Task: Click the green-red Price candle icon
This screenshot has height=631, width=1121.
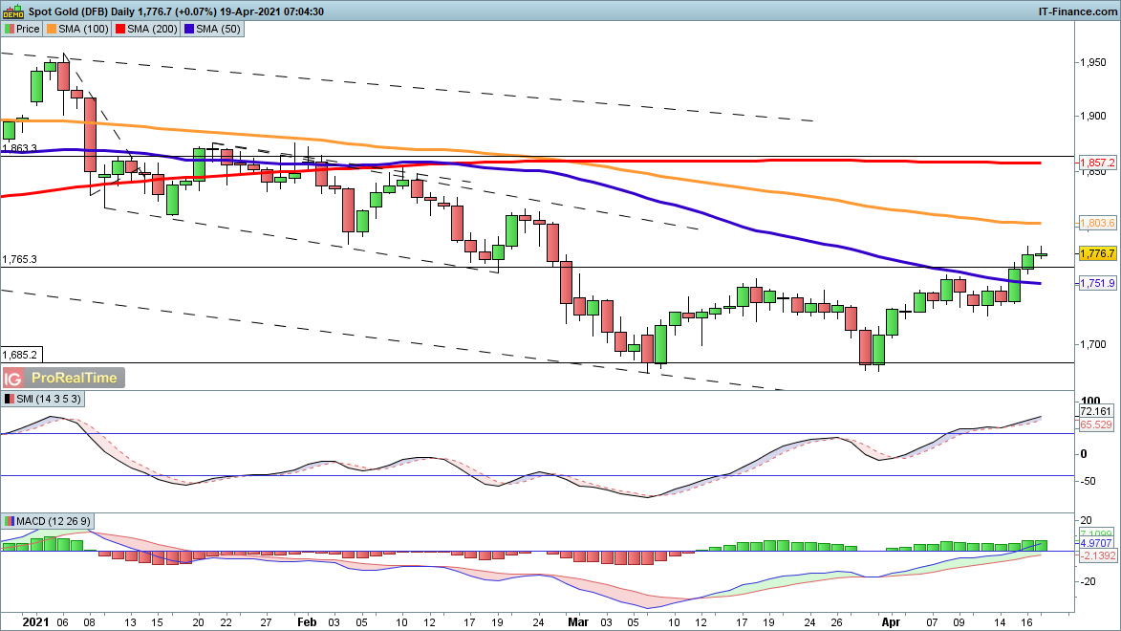Action: click(x=9, y=29)
